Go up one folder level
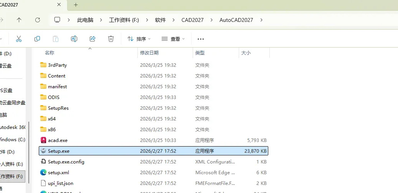 [19, 20]
